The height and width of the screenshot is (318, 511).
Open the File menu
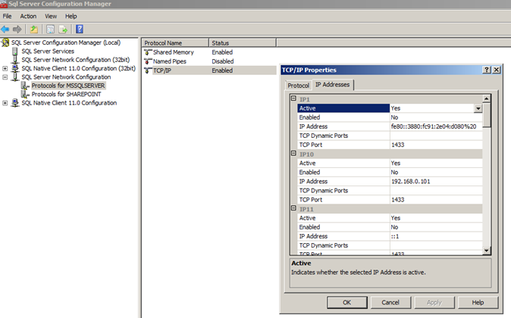[x=7, y=16]
